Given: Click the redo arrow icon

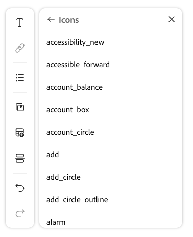Looking at the screenshot, I should pos(20,214).
